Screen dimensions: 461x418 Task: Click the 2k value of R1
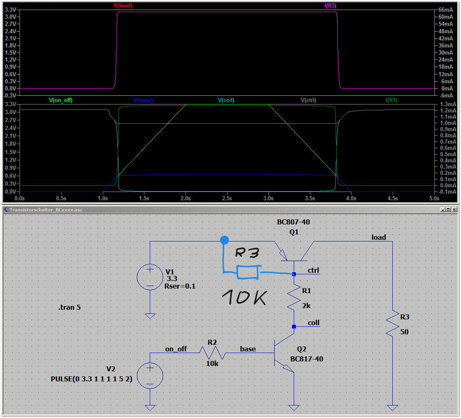coord(306,306)
